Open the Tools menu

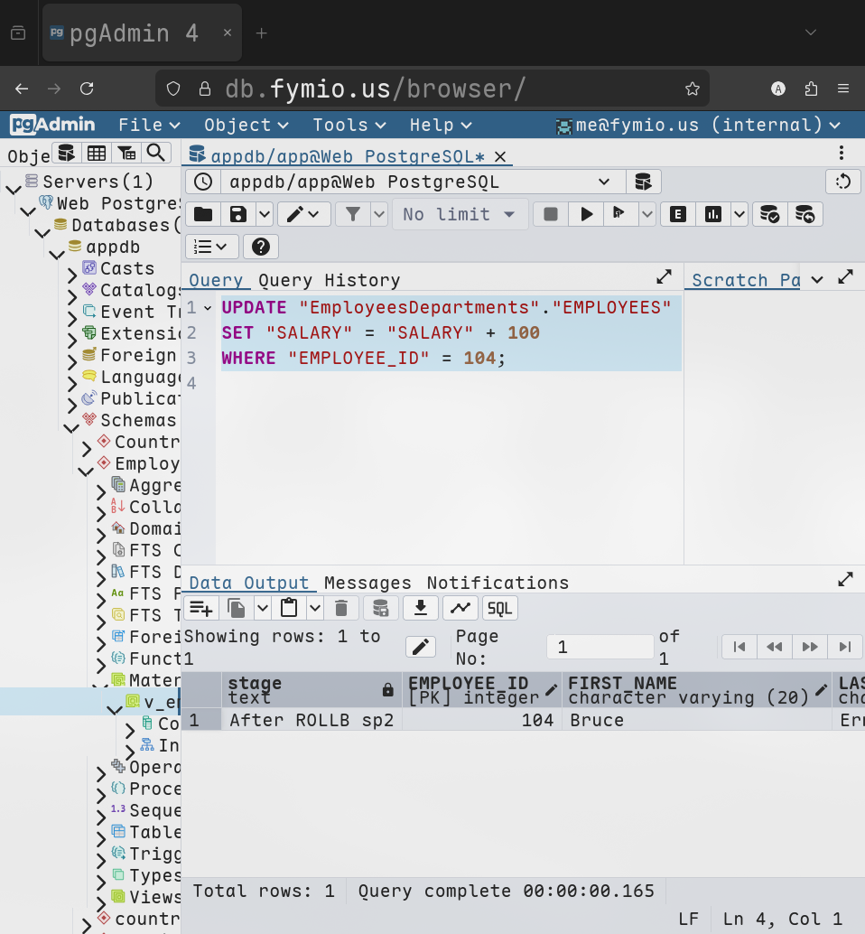[349, 125]
